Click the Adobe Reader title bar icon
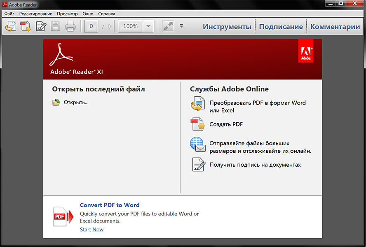Viewport: 366px width, 247px height. [x=5, y=5]
